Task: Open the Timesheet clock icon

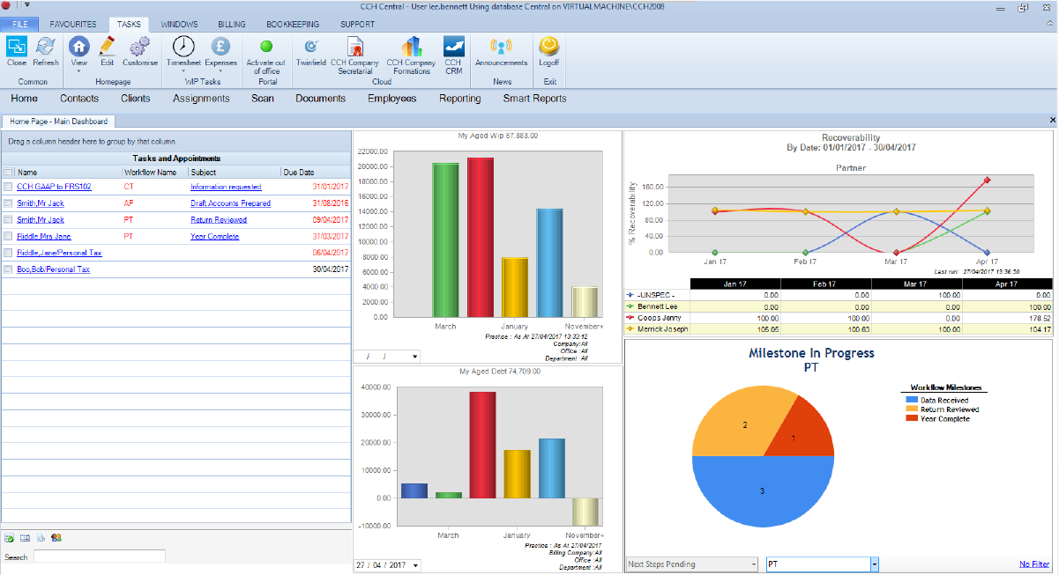Action: pos(183,47)
